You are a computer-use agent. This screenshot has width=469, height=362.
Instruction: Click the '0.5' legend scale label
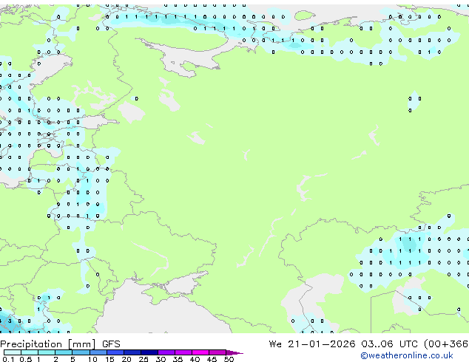pyautogui.click(x=26, y=359)
